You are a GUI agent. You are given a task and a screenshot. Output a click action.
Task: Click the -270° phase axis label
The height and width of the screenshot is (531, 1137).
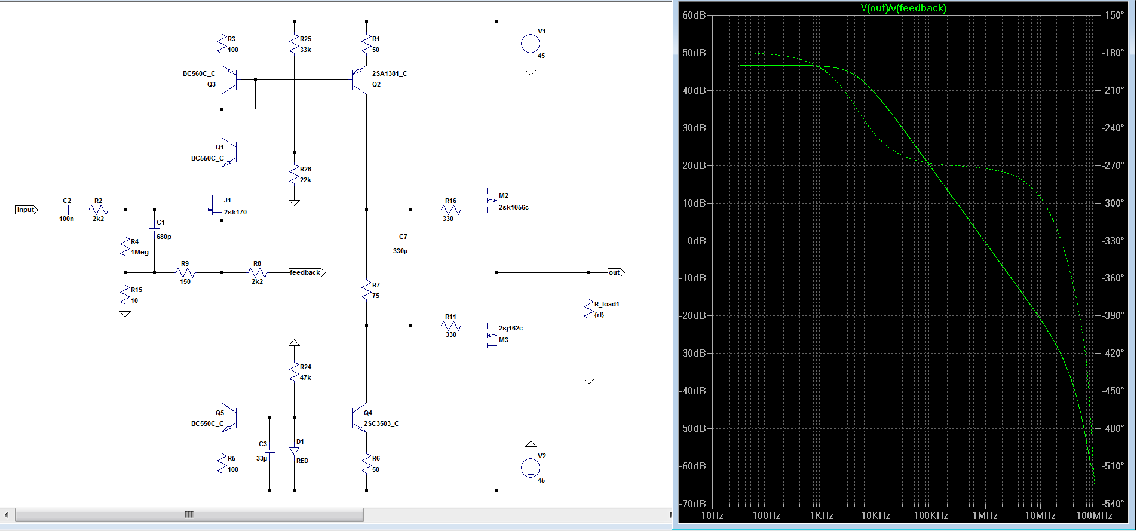1113,165
